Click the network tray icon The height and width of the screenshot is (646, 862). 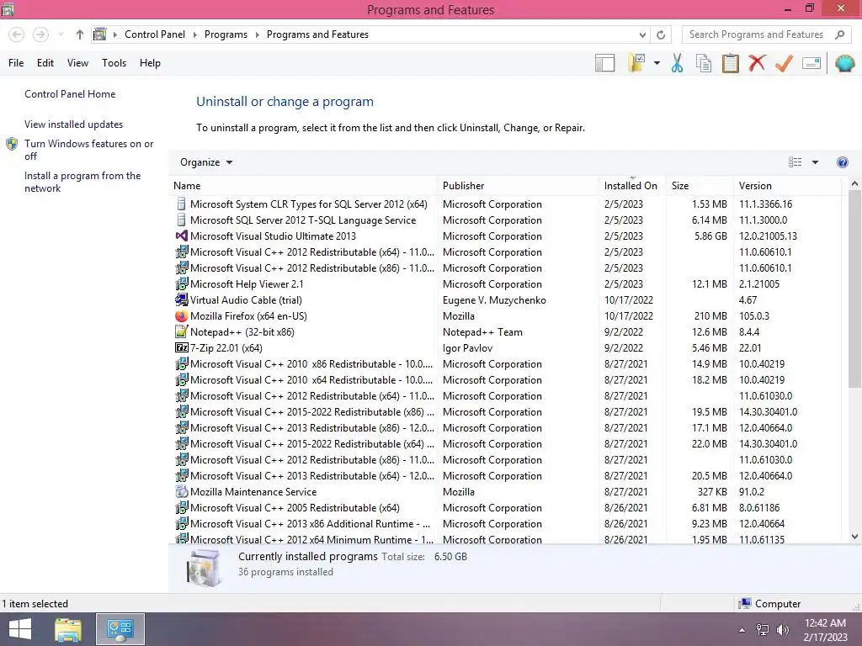pyautogui.click(x=763, y=630)
